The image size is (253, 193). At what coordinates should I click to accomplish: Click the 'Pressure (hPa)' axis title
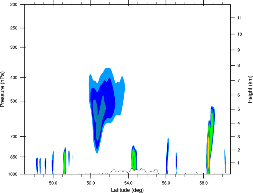click(2, 89)
